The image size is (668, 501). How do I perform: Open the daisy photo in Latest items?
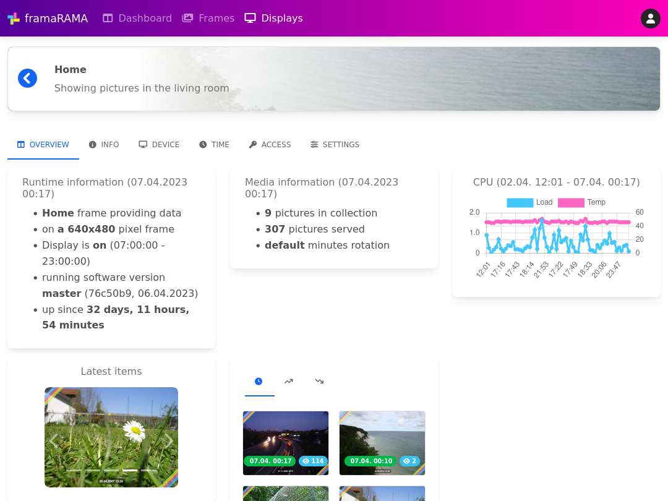[x=111, y=437]
